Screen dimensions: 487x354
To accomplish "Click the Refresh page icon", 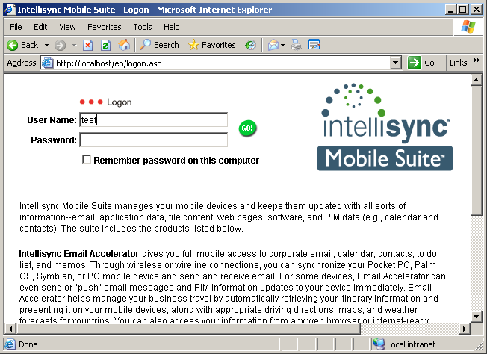I will [105, 46].
